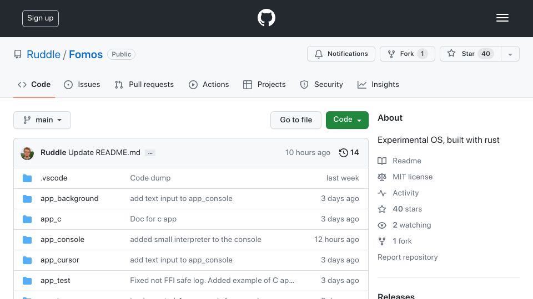
Task: Expand the main branch selector
Action: click(x=42, y=120)
